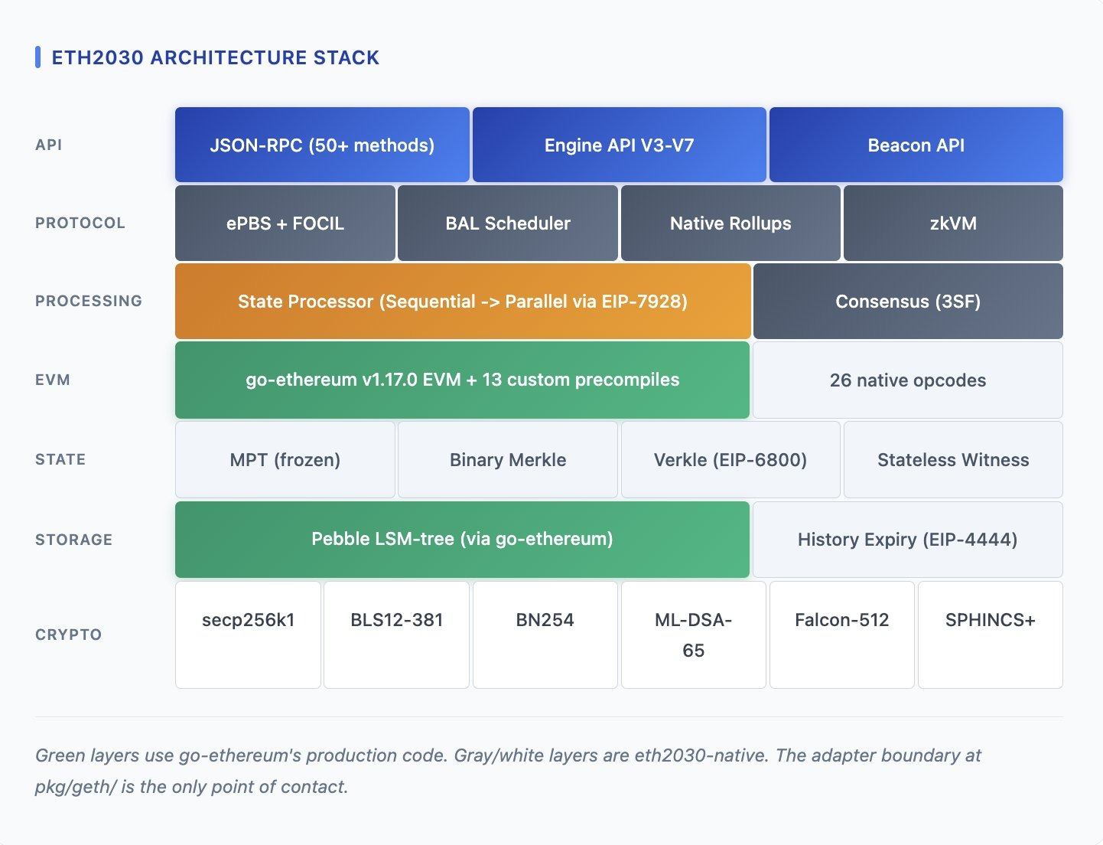Select the Falcon-512 crypto box
This screenshot has height=845, width=1103.
[841, 635]
